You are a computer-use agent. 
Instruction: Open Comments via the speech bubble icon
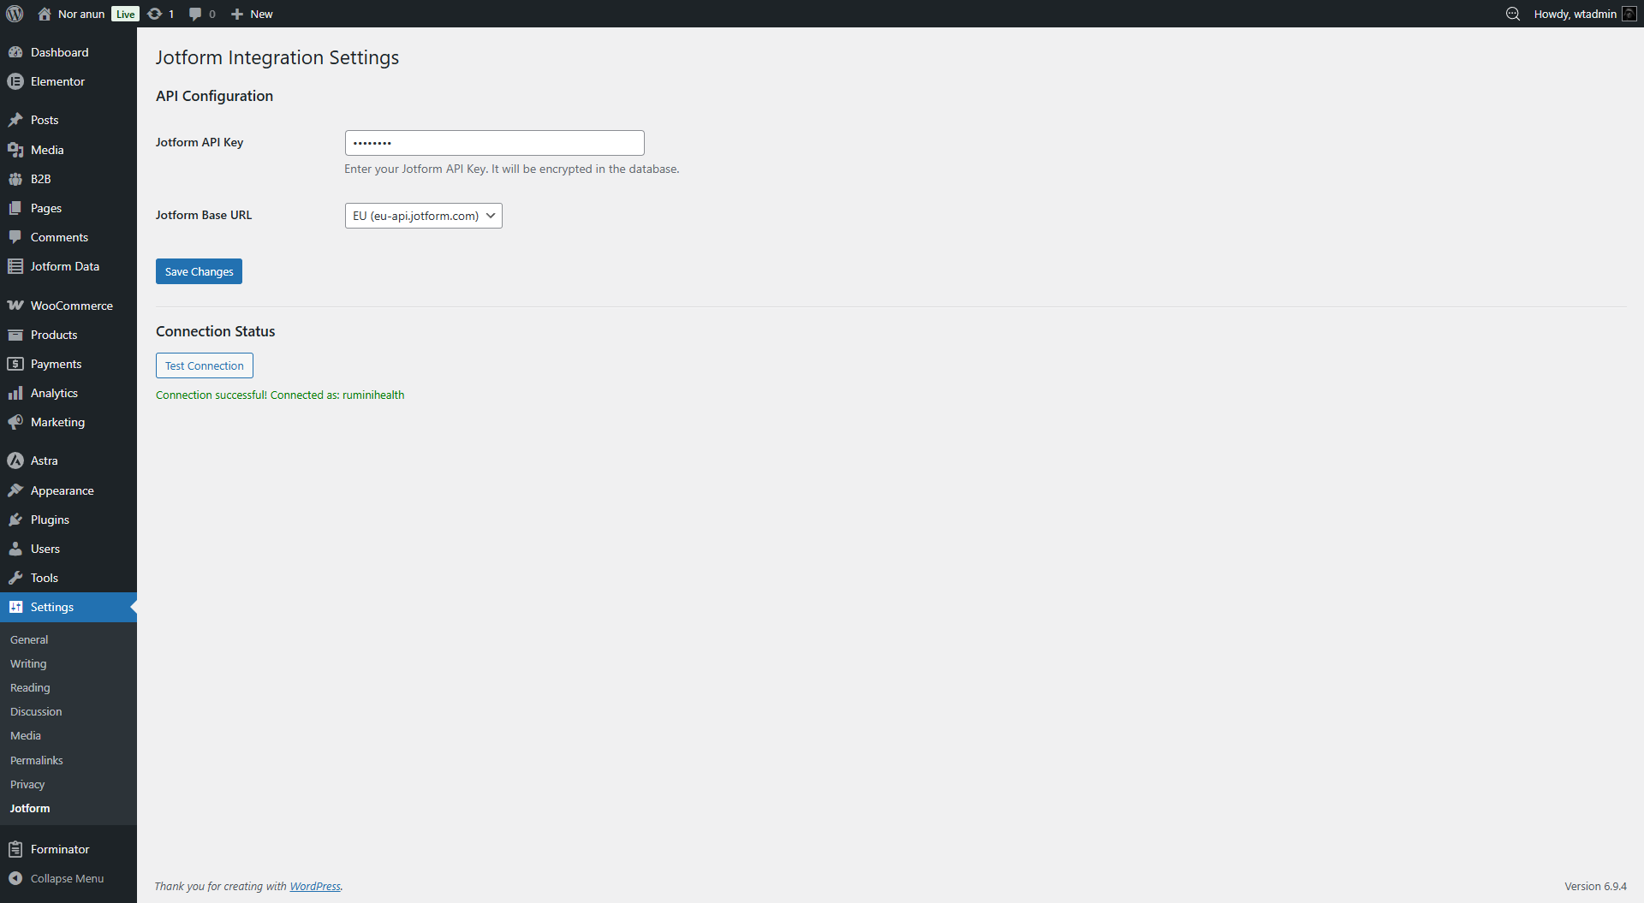tap(196, 14)
